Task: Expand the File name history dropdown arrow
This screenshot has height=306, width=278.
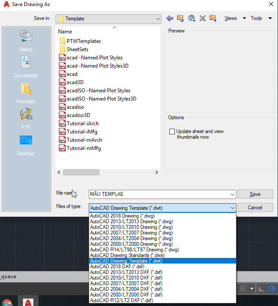Action: pos(233,194)
